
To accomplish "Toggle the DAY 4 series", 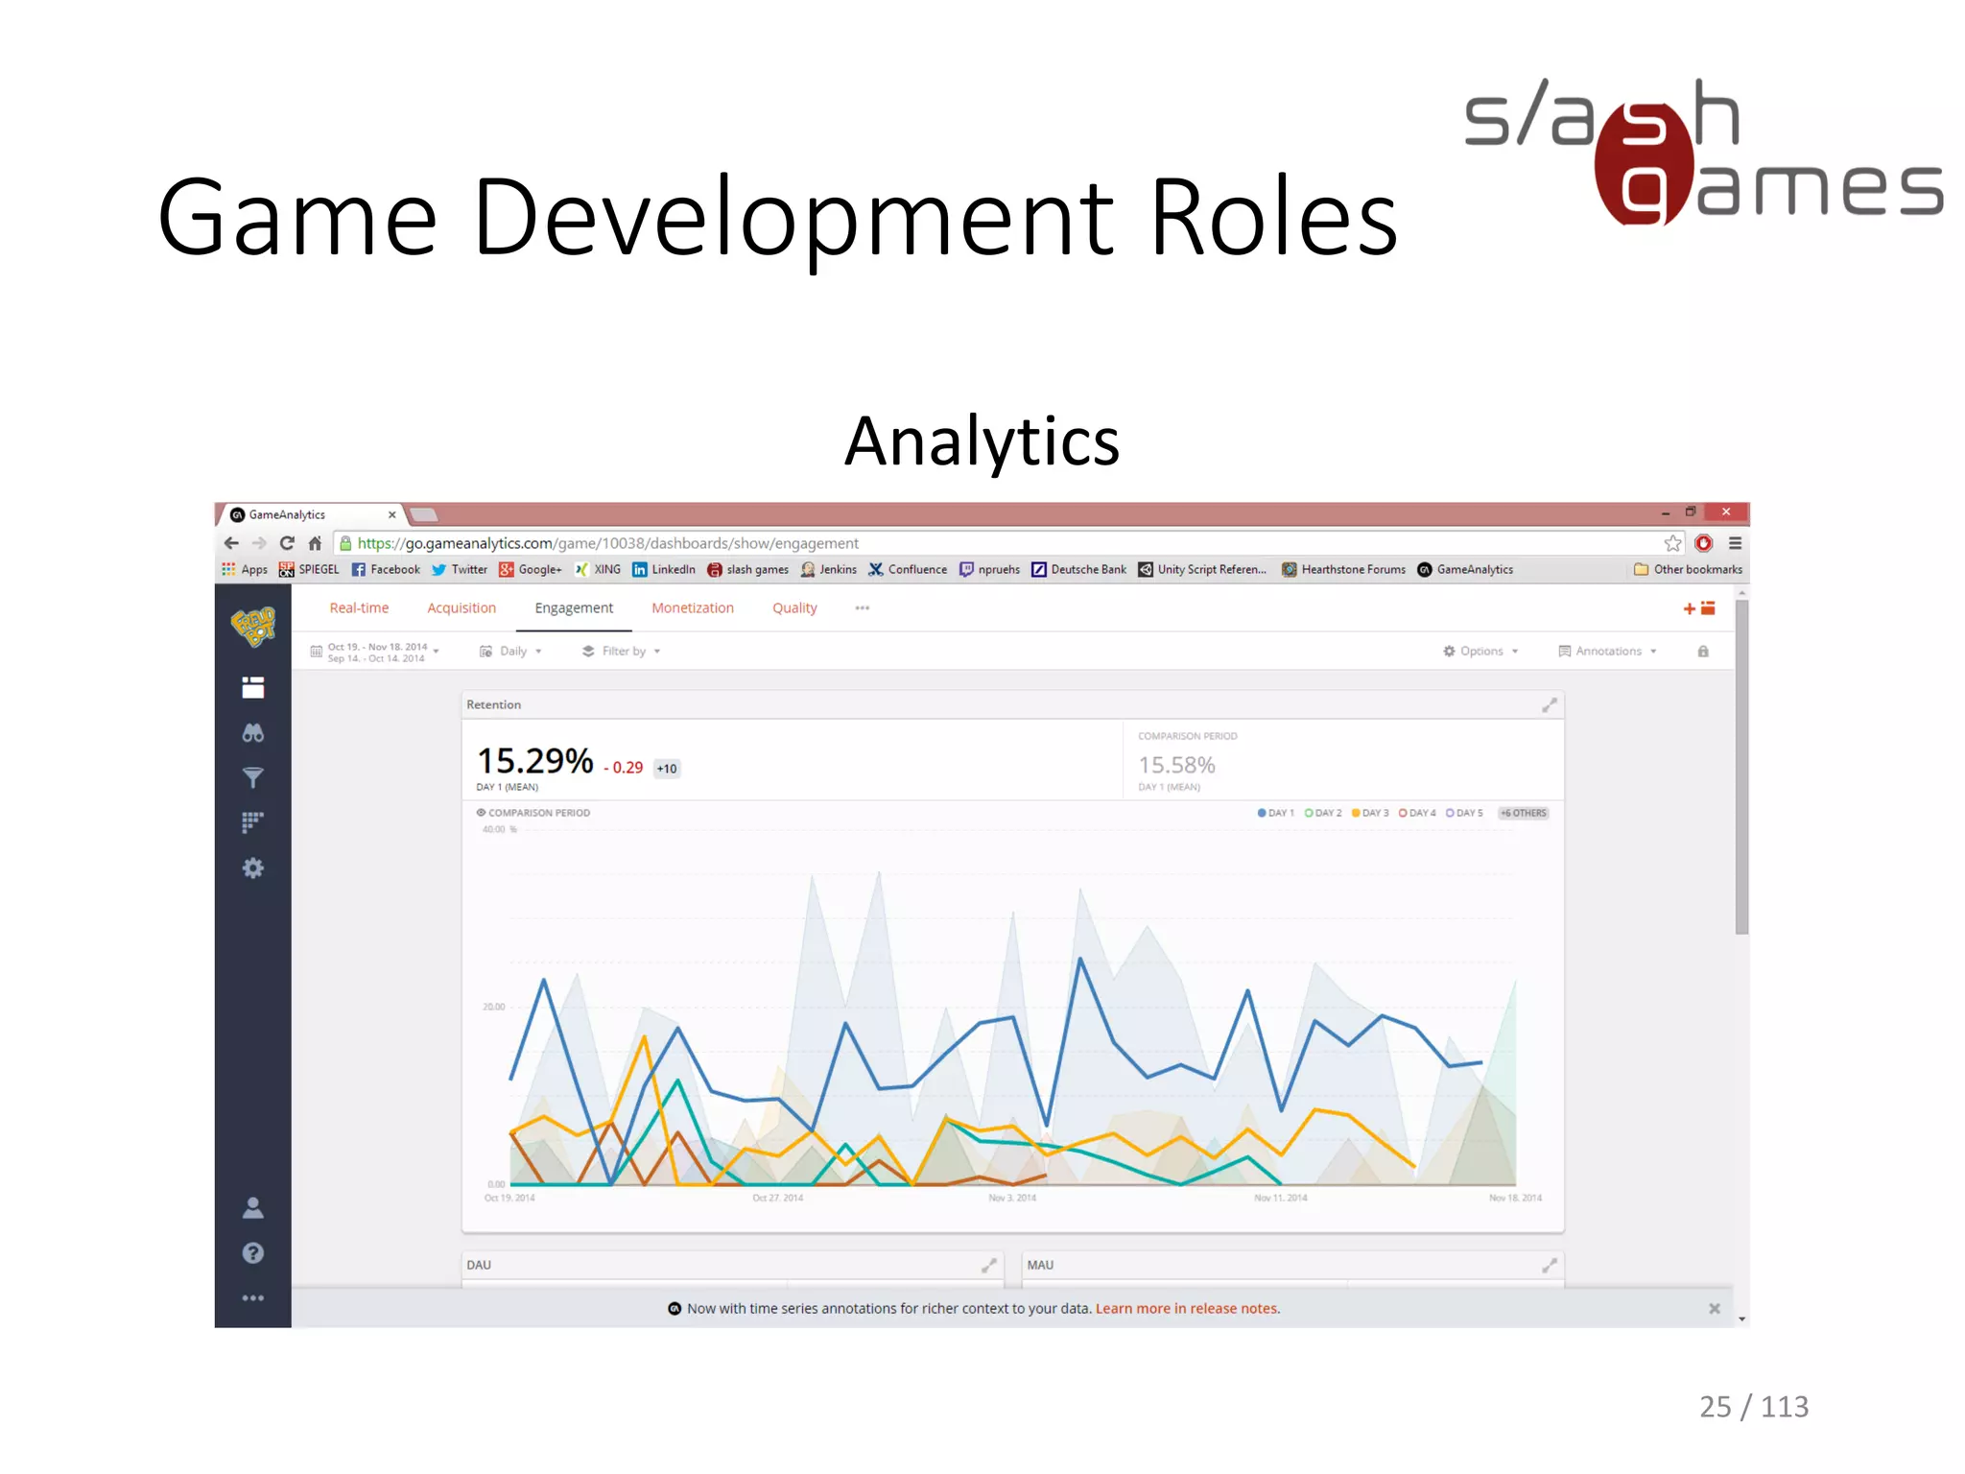I will 1417,813.
